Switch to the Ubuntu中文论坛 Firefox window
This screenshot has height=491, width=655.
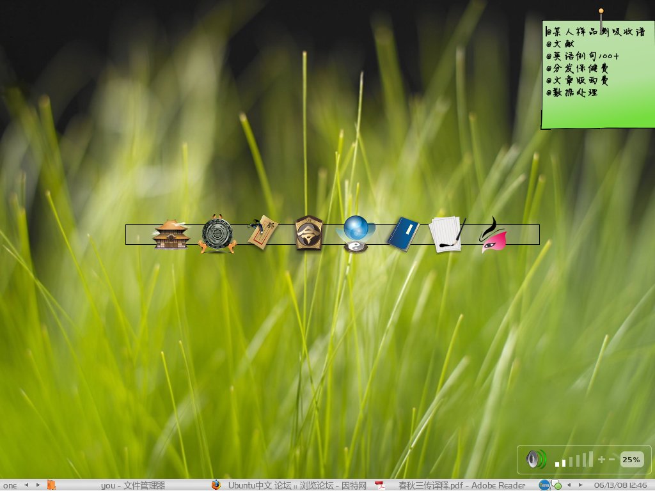[297, 485]
